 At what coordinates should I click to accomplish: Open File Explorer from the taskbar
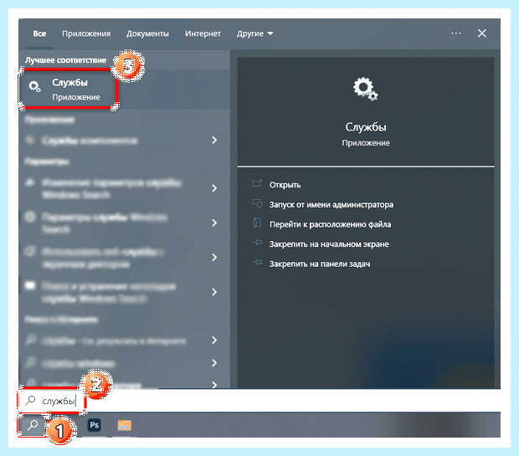point(125,425)
